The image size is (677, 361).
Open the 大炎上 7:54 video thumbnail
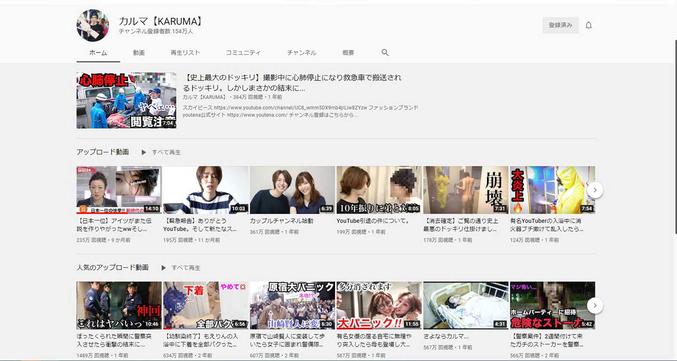(x=553, y=190)
